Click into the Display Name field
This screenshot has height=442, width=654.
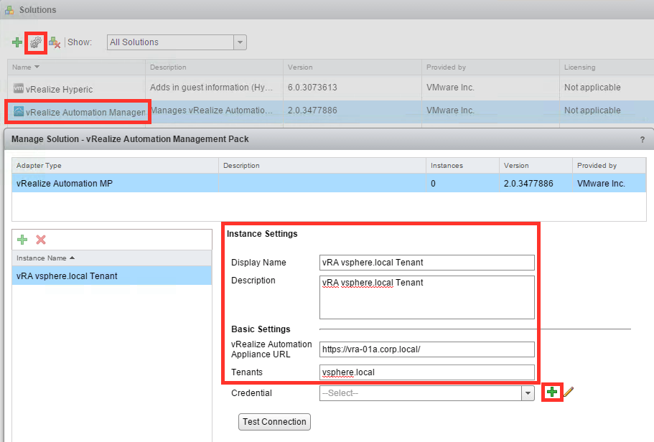(426, 263)
